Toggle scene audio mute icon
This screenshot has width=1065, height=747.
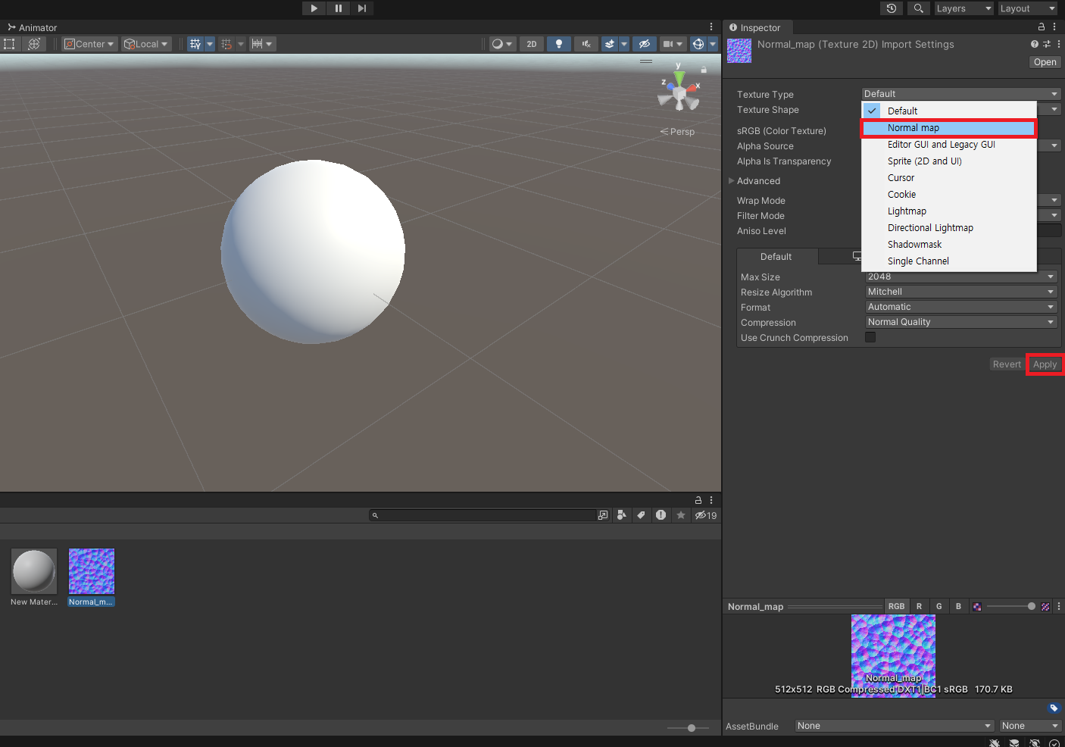(x=586, y=44)
